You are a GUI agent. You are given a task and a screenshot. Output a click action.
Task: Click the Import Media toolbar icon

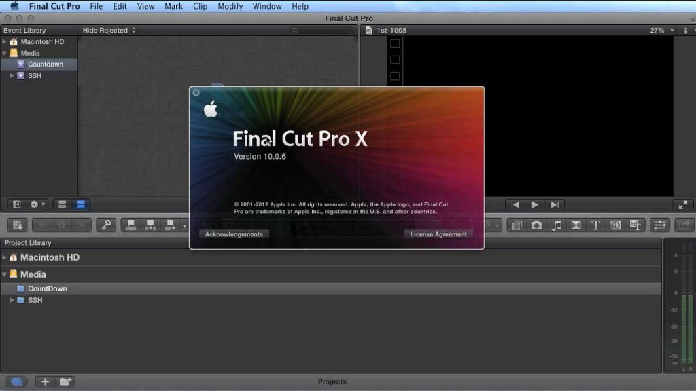point(18,225)
